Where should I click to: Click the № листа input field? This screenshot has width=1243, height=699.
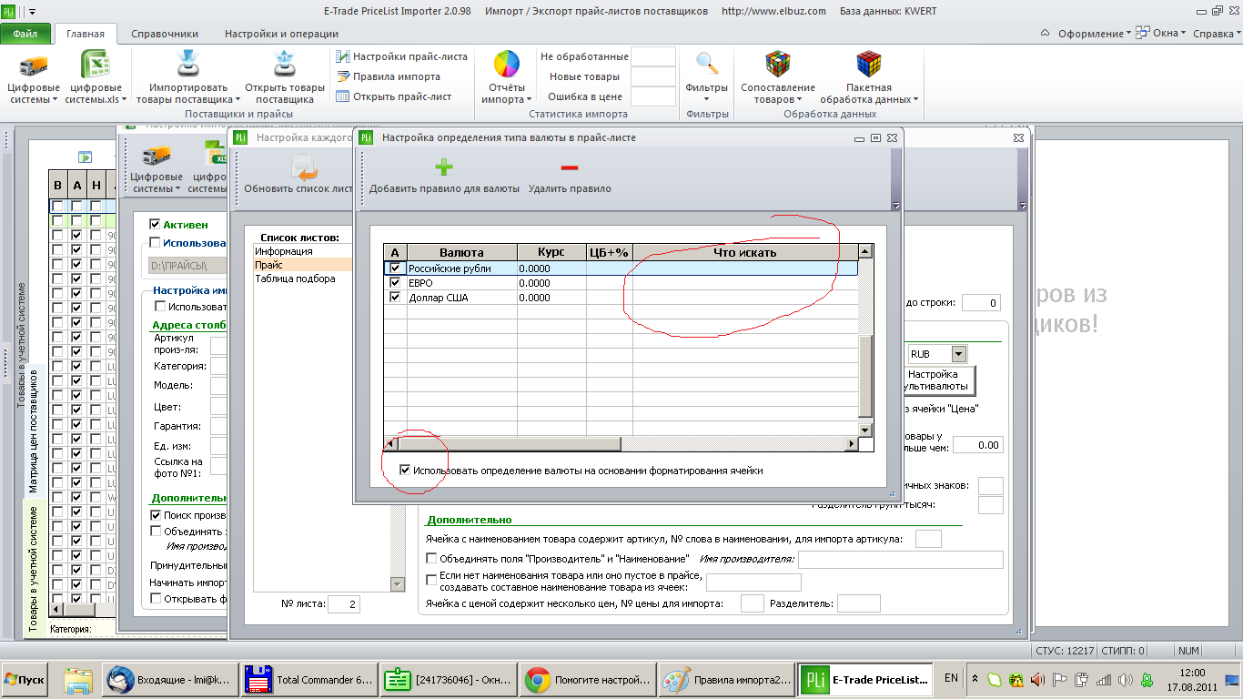pos(344,604)
